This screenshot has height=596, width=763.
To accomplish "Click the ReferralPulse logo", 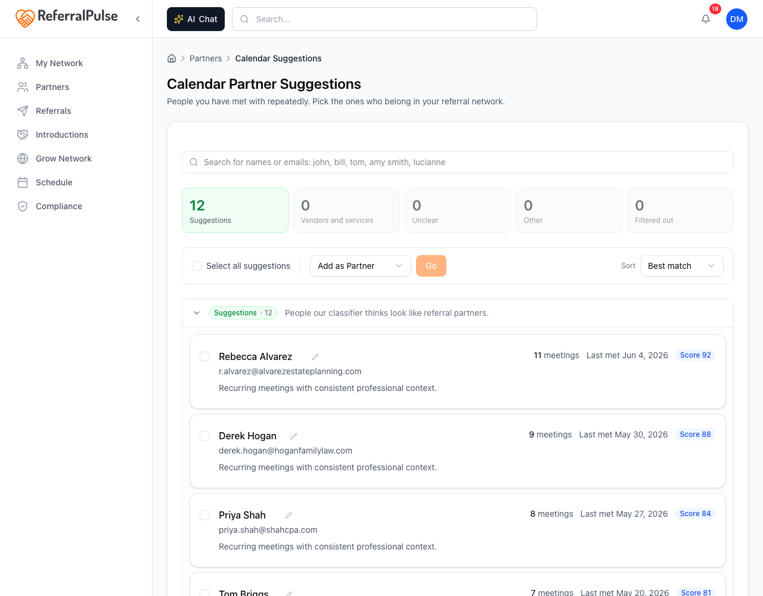I will pyautogui.click(x=66, y=18).
